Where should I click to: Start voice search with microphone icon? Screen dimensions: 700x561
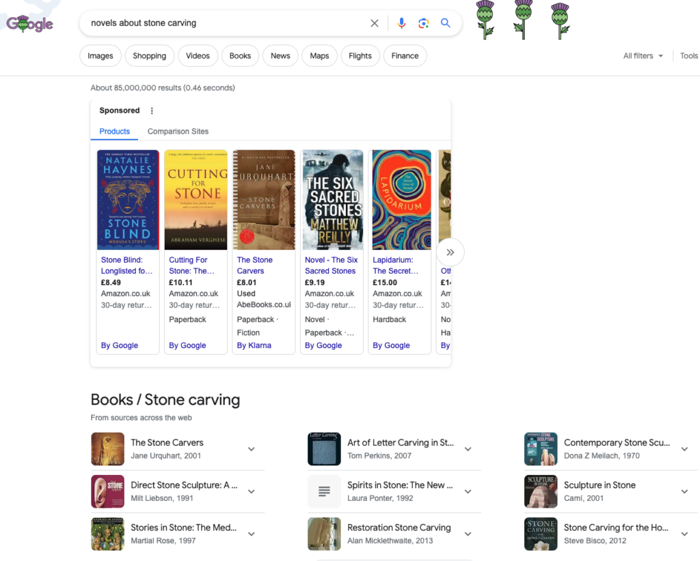pos(401,23)
